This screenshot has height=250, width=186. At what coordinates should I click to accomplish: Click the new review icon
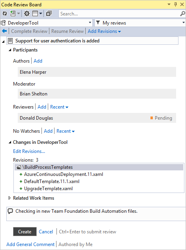[x=13, y=13]
